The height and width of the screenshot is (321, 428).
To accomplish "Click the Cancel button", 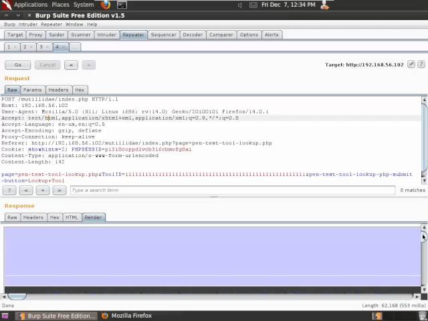I will (x=47, y=65).
